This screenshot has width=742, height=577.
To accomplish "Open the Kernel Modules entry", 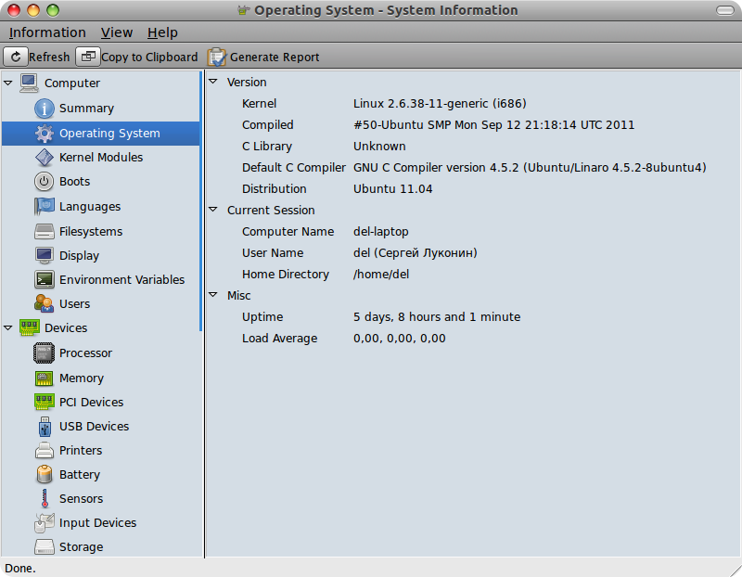I will (101, 157).
